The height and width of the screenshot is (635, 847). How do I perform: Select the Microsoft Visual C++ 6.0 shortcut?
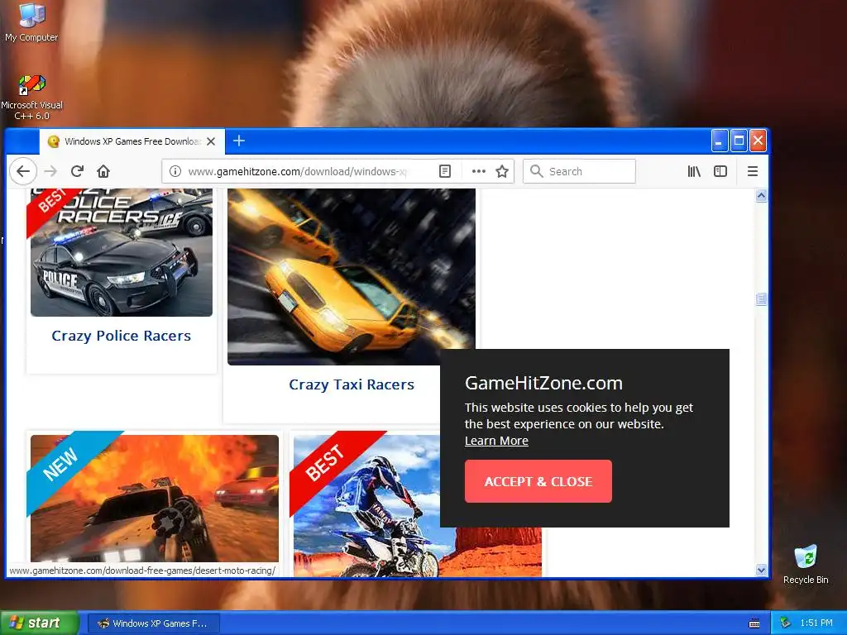click(32, 98)
